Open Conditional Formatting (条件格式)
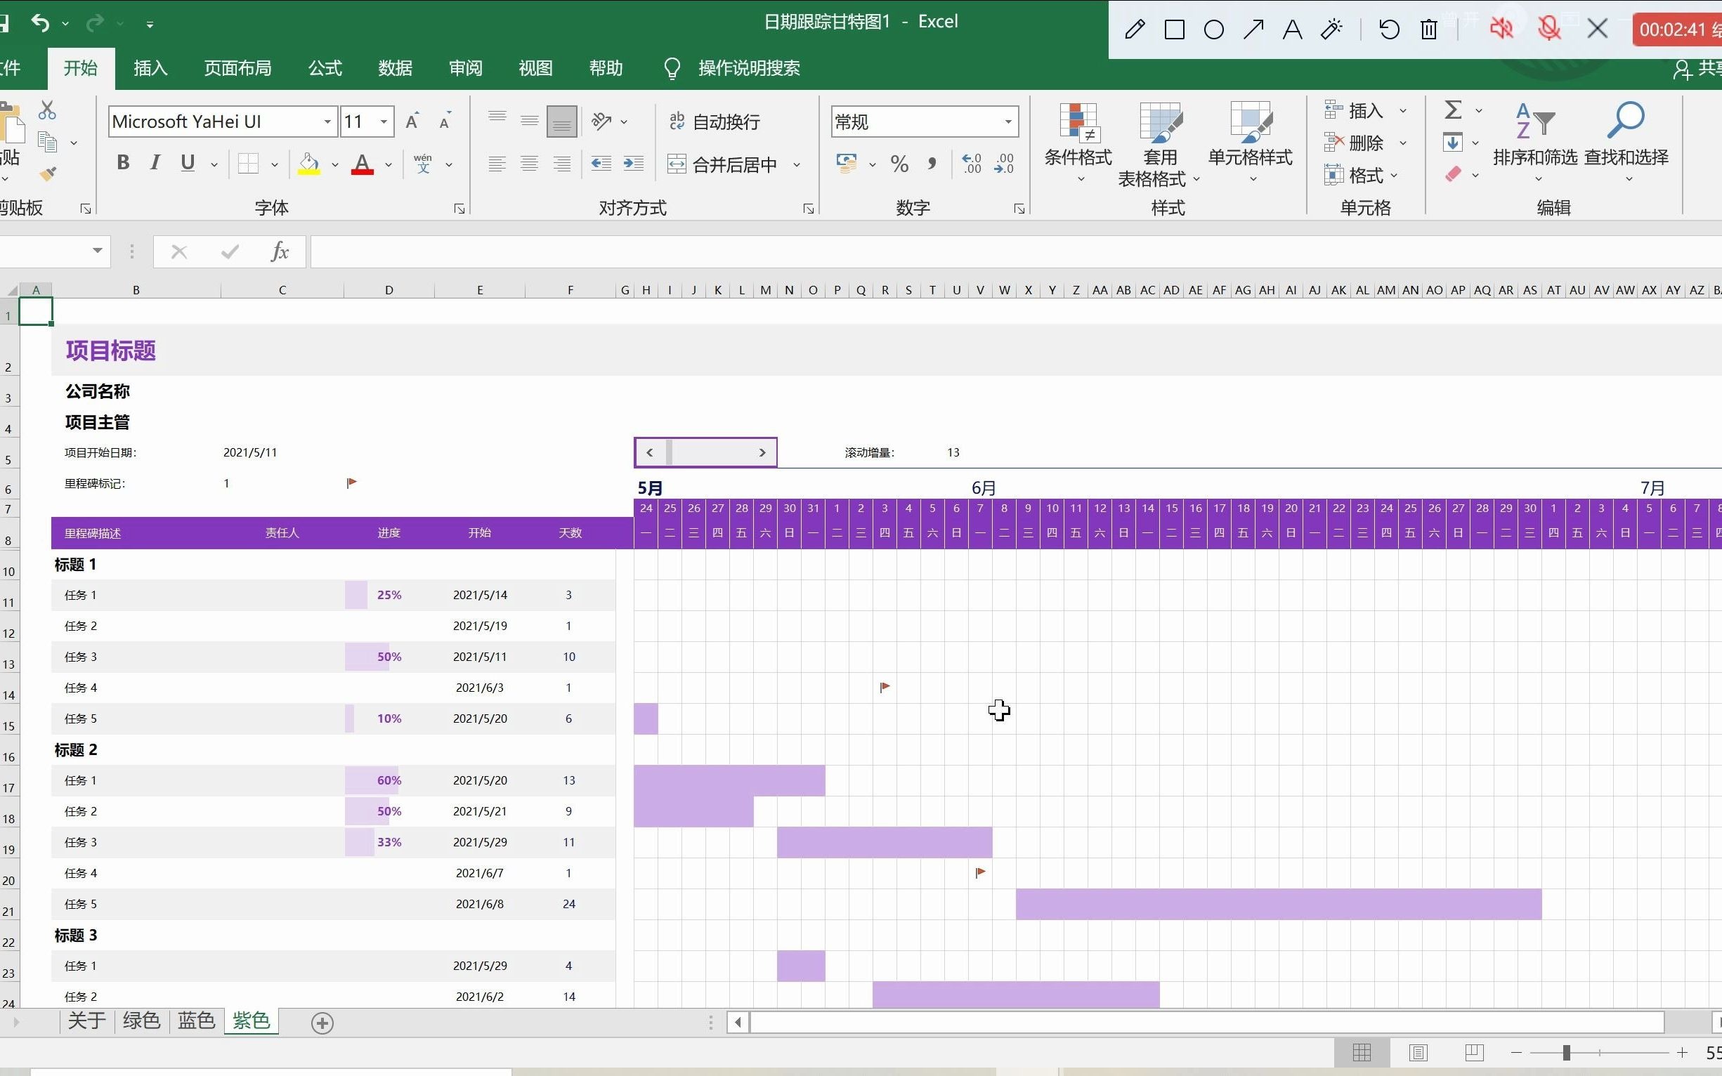Screen dimensions: 1722x1076 coord(1078,143)
